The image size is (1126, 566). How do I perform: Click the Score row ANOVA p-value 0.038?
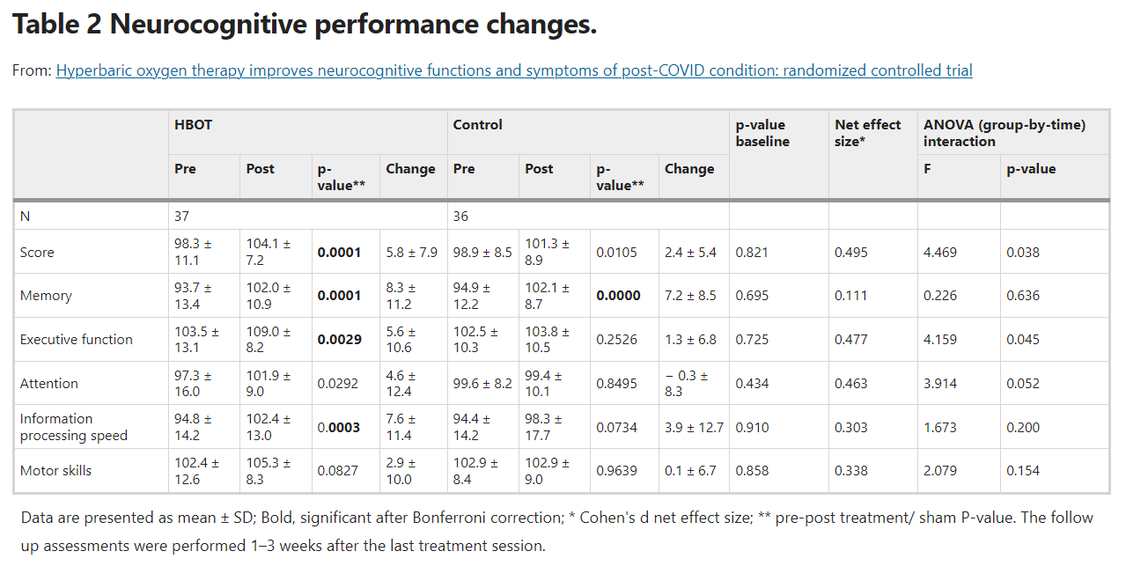pos(1023,253)
